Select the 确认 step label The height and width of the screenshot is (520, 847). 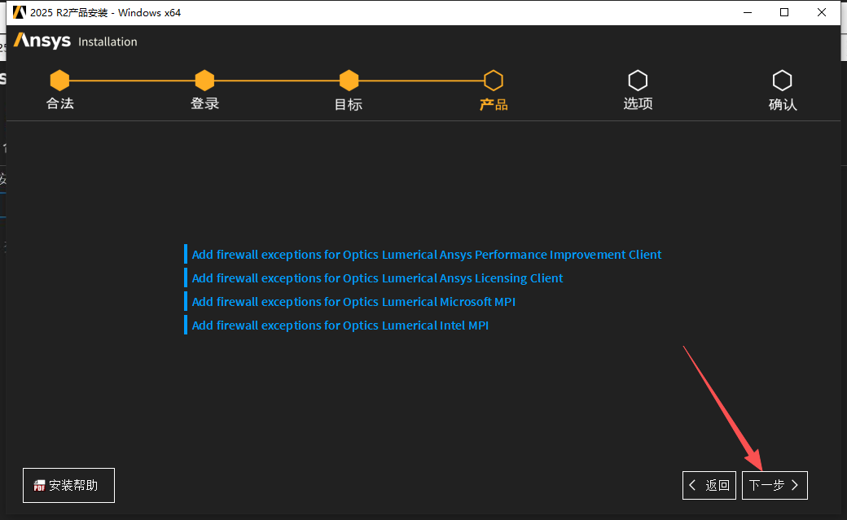click(x=783, y=104)
